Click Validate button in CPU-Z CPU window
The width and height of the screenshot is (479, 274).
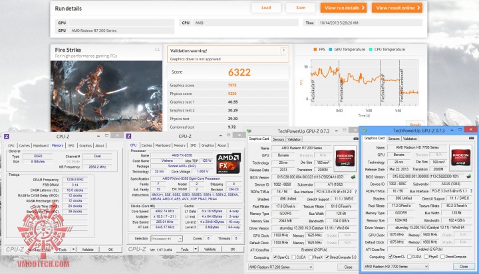coord(210,249)
